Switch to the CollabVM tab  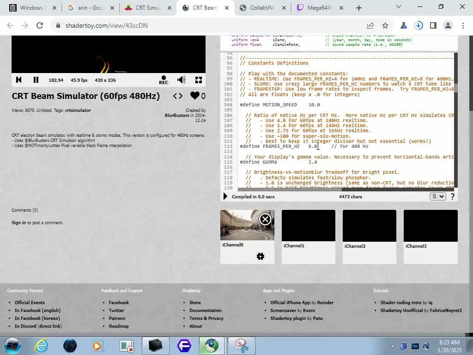click(x=261, y=8)
